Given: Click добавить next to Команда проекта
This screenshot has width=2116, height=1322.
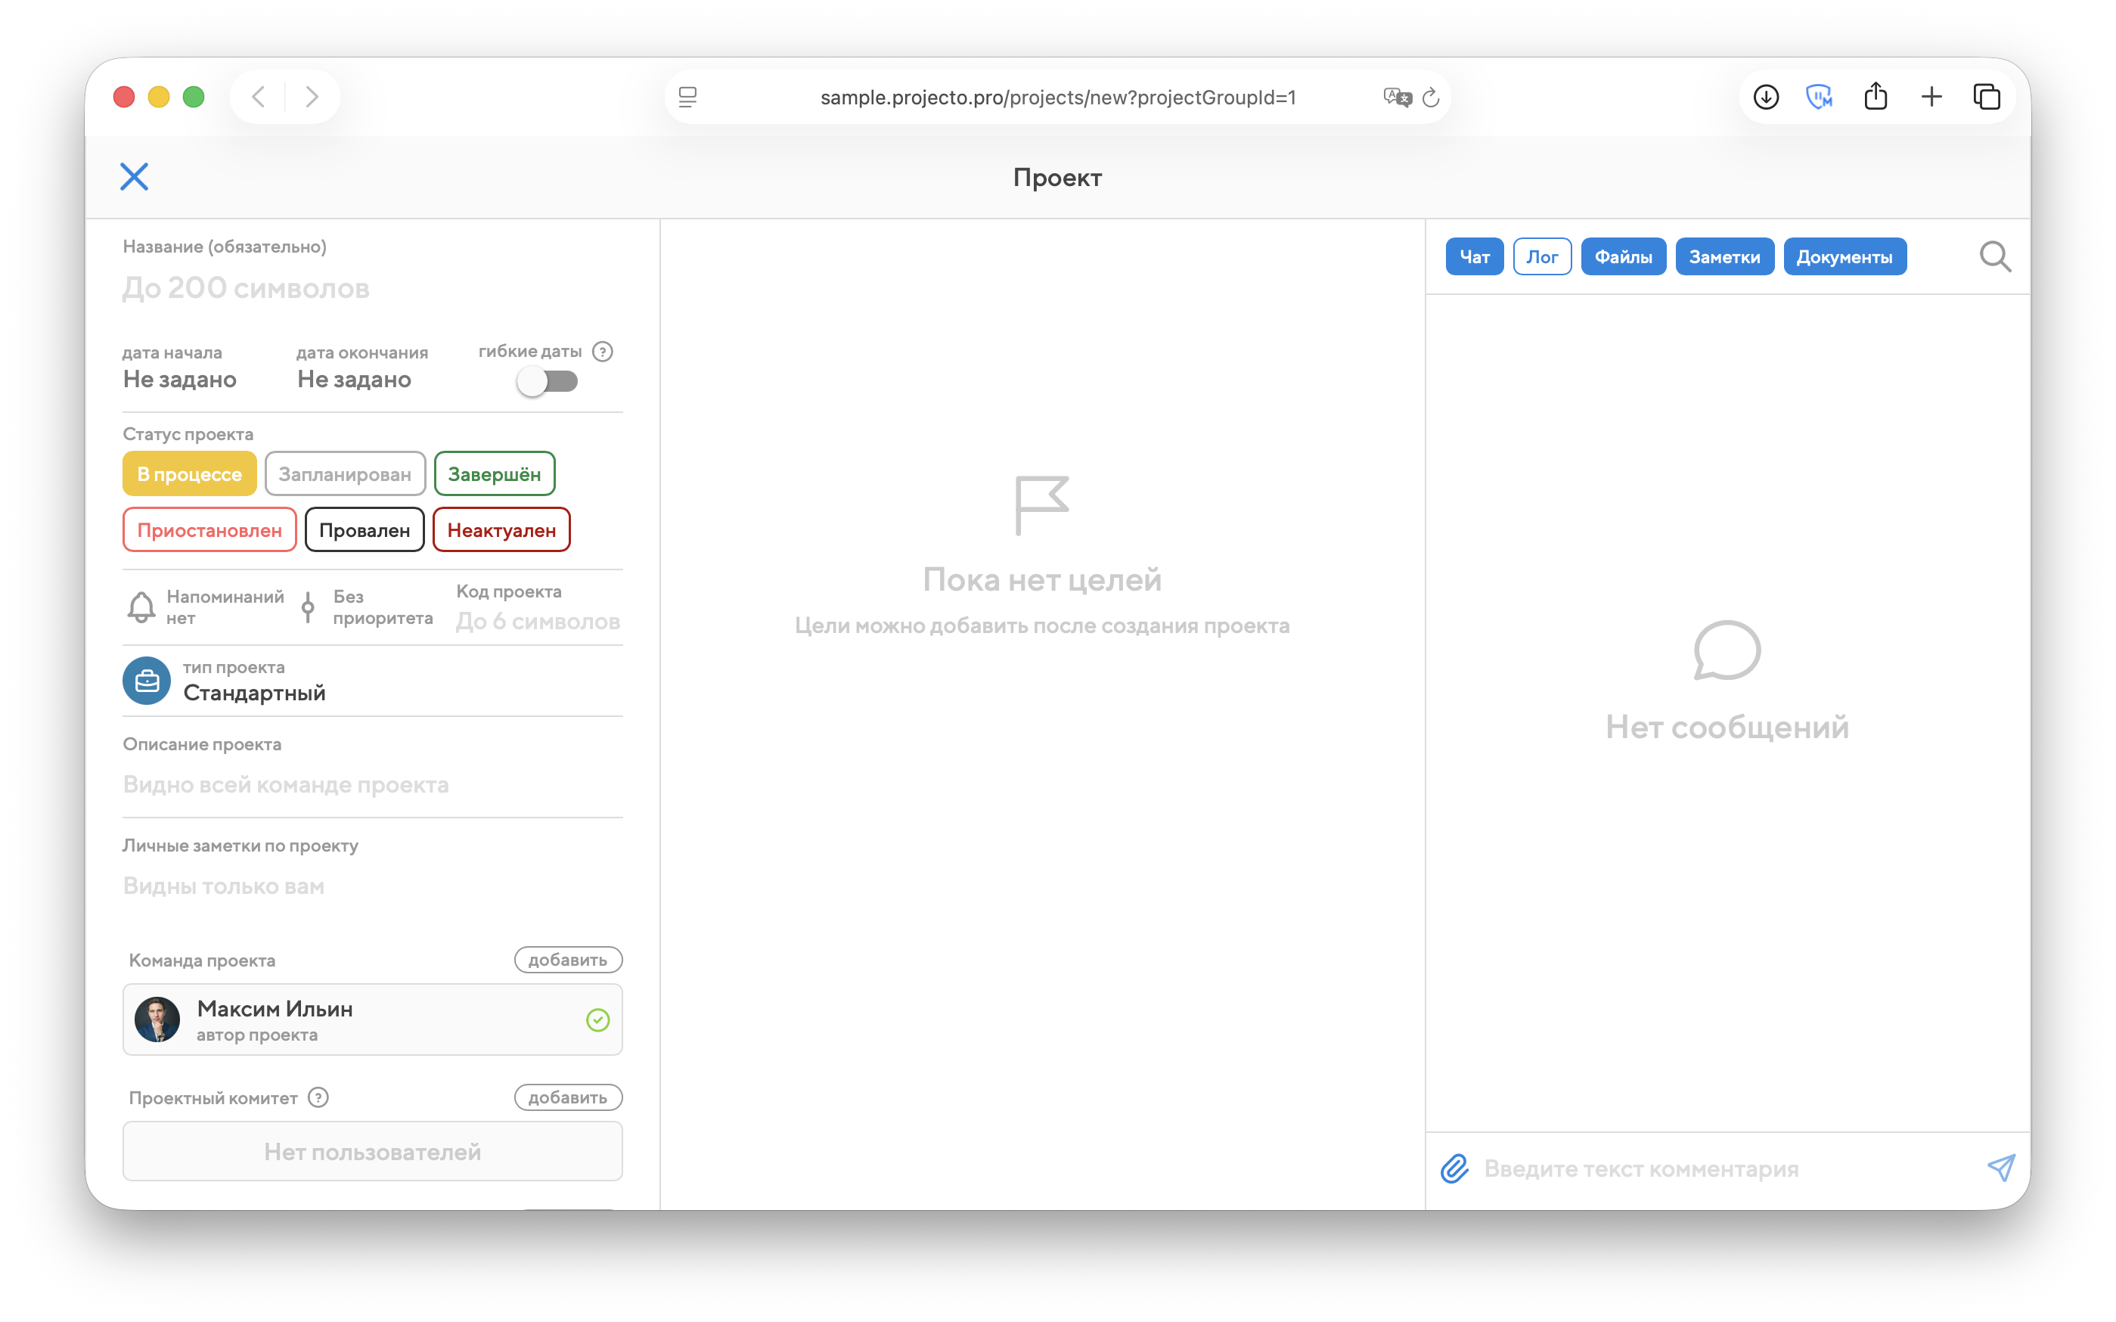Looking at the screenshot, I should pyautogui.click(x=567, y=960).
